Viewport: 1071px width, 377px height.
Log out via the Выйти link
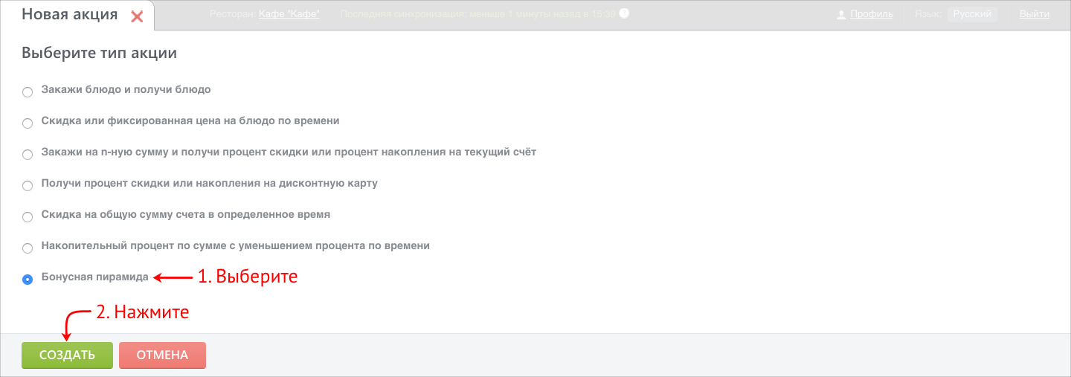(1035, 14)
